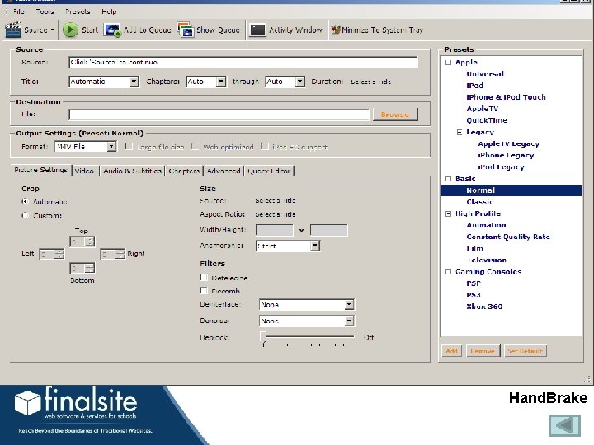
Task: Select the Xbox 360 preset
Action: click(x=484, y=307)
